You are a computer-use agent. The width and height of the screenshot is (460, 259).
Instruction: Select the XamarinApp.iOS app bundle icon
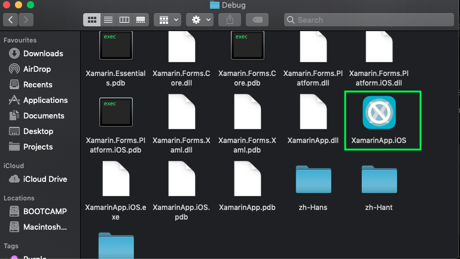point(379,112)
